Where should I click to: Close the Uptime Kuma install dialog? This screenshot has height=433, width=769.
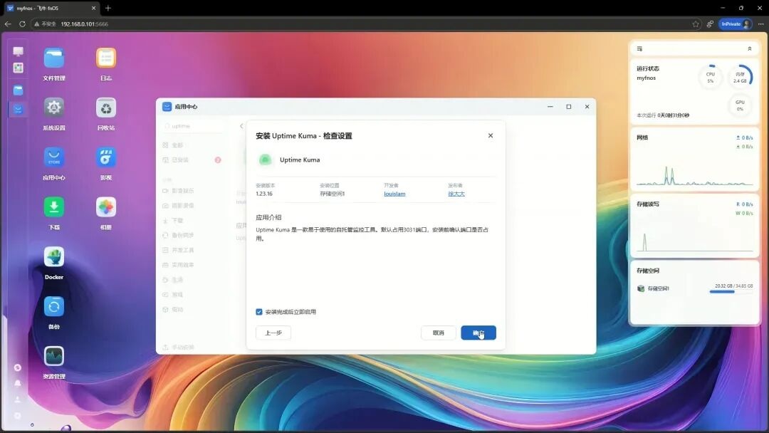coord(490,135)
